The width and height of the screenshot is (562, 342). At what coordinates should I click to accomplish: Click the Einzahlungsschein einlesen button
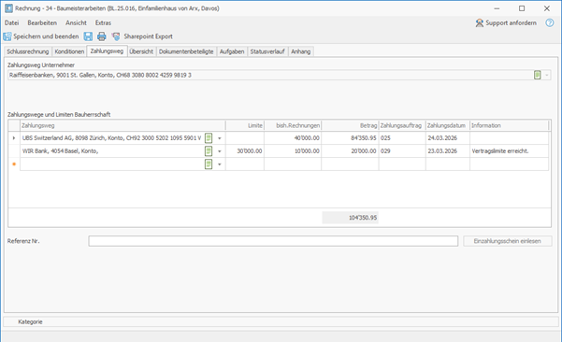pos(507,241)
